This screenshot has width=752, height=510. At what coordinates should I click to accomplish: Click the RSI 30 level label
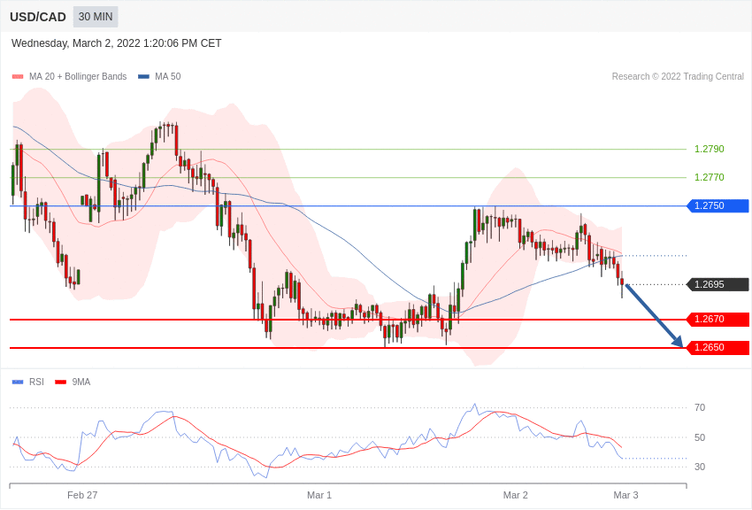click(x=700, y=467)
